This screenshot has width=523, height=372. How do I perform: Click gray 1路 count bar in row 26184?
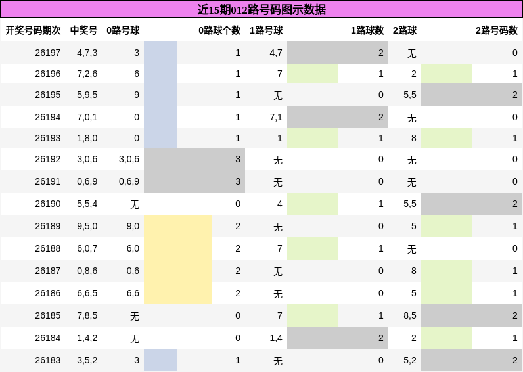pos(338,338)
